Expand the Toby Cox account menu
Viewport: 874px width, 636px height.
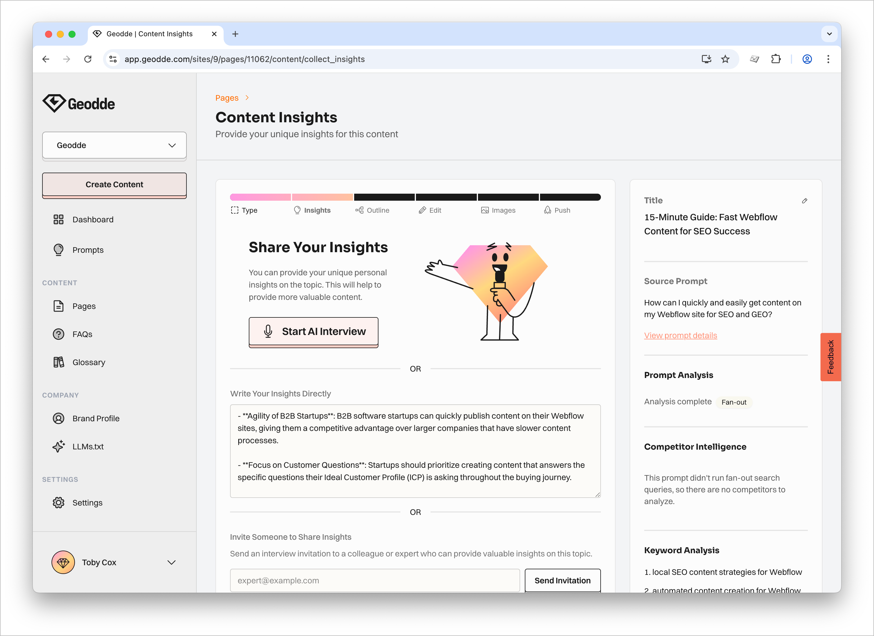171,562
